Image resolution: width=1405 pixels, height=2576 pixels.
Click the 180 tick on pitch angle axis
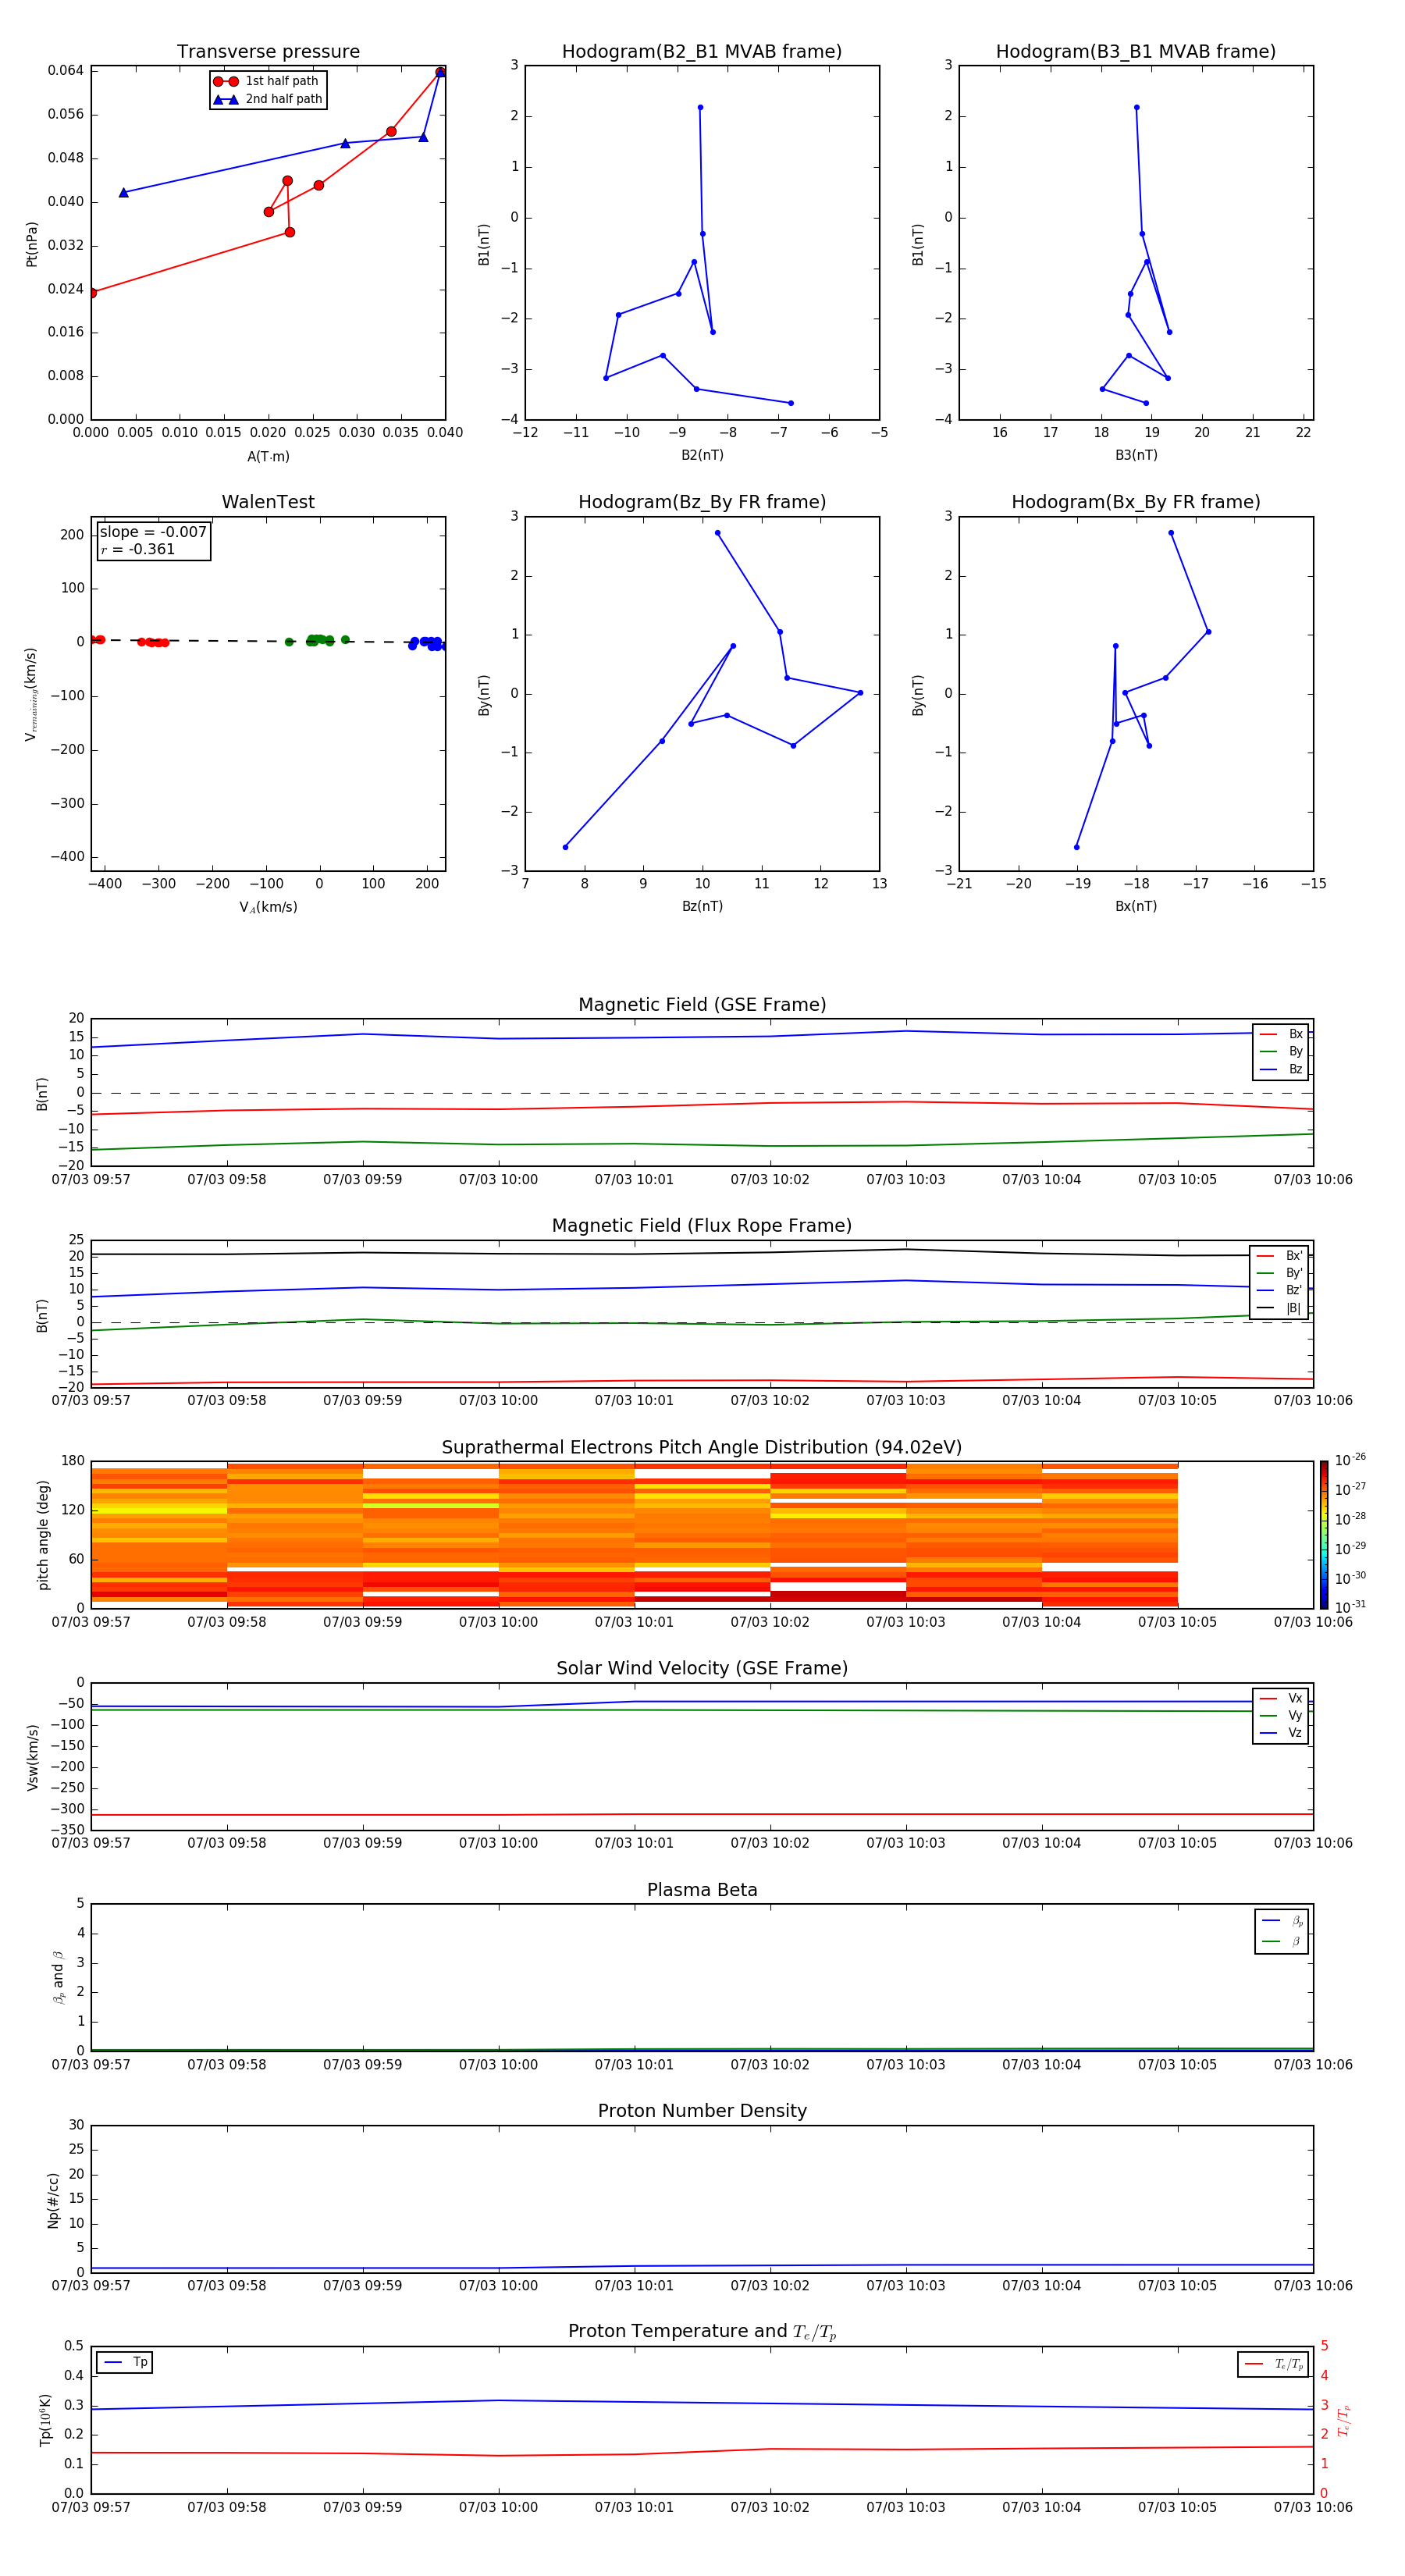pyautogui.click(x=73, y=1460)
